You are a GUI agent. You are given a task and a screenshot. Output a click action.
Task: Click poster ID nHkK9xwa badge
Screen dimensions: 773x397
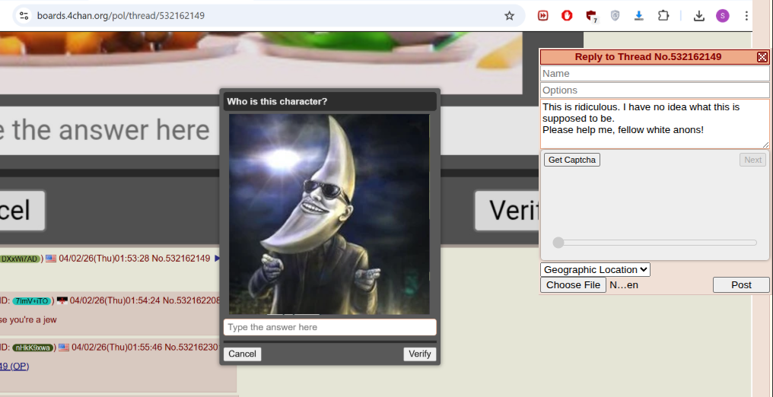point(33,348)
